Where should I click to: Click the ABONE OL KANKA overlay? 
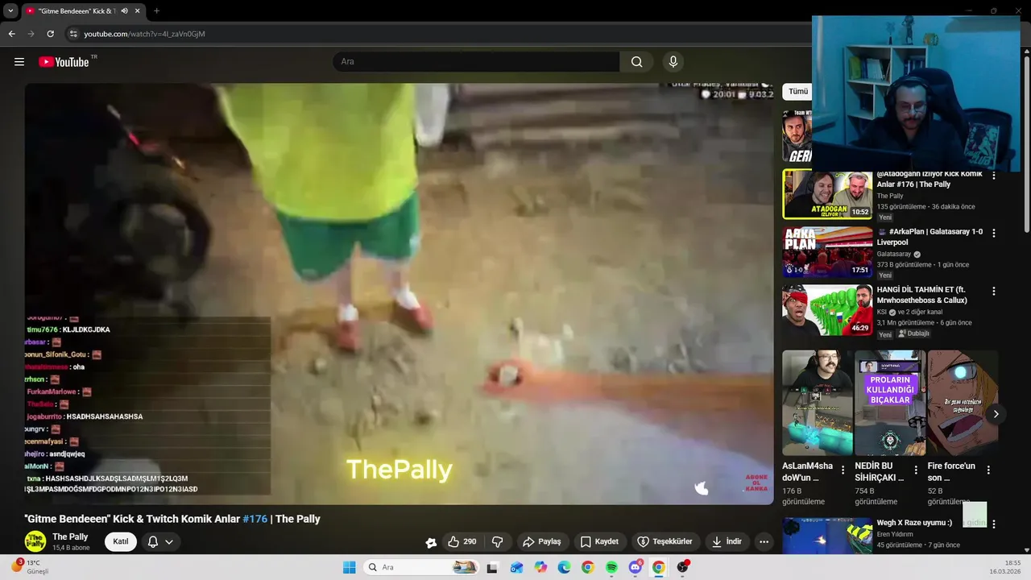pyautogui.click(x=756, y=483)
